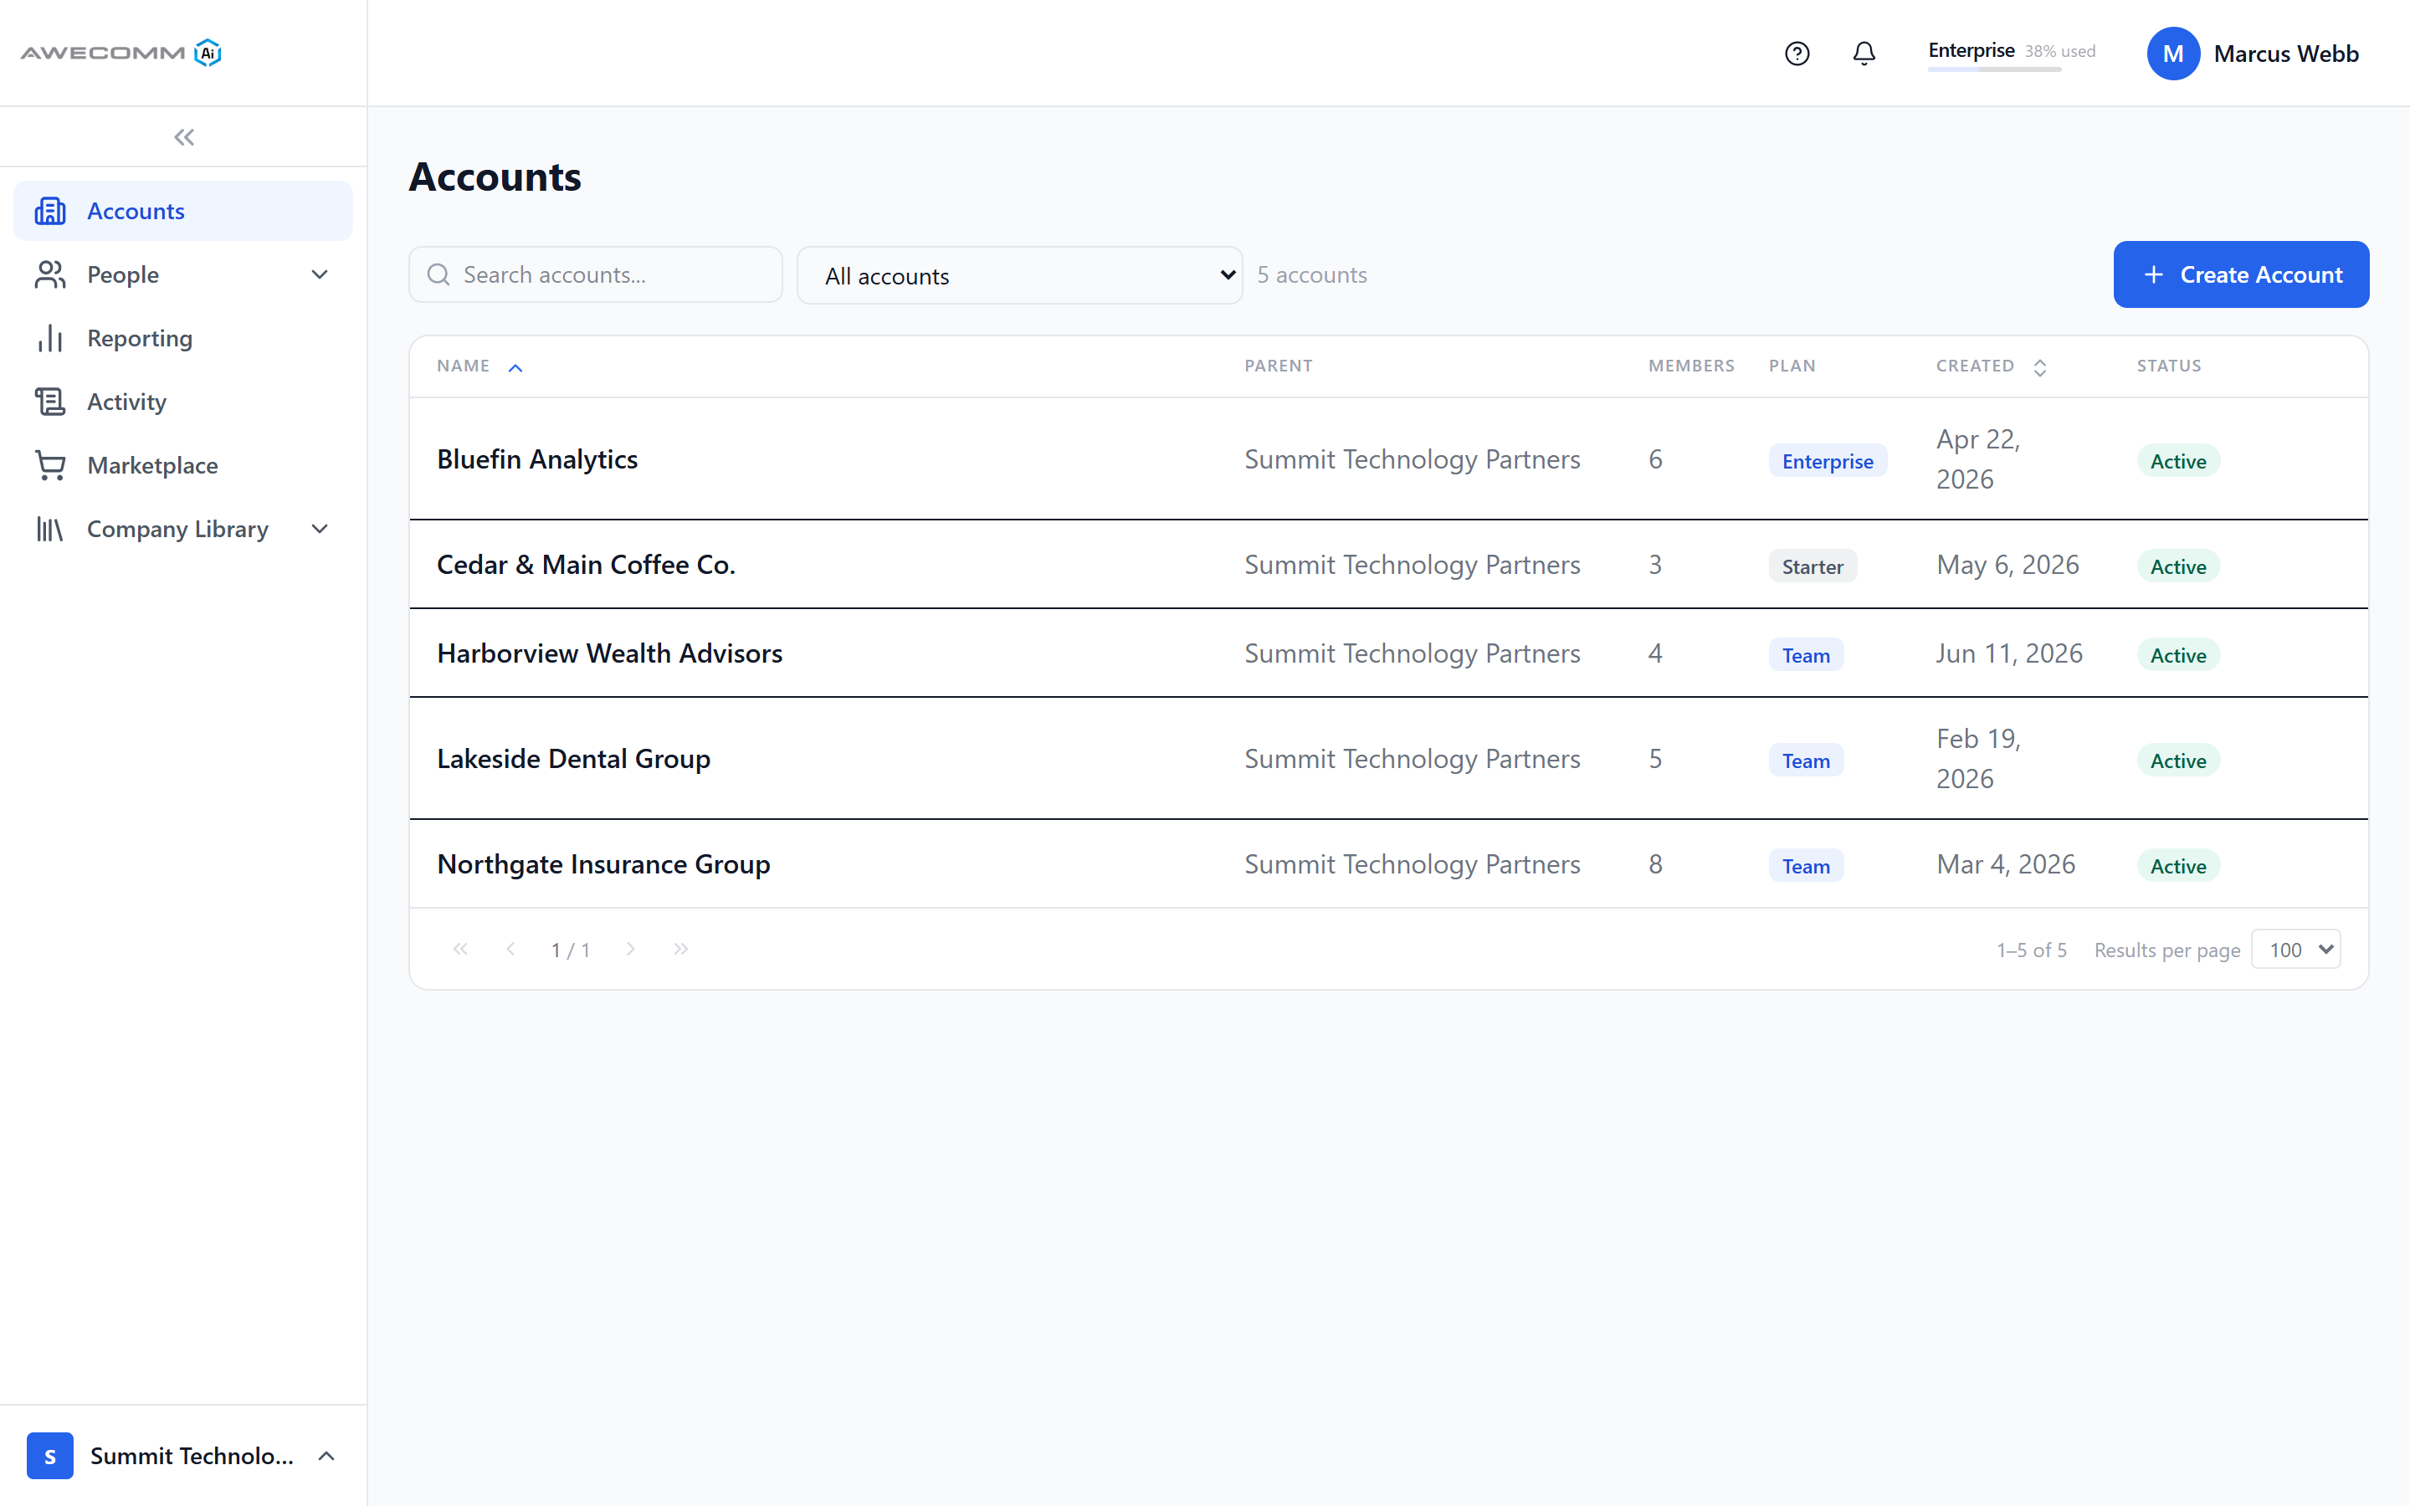The image size is (2410, 1506).
Task: Click the Active status for Bluefin Analytics
Action: (x=2178, y=461)
